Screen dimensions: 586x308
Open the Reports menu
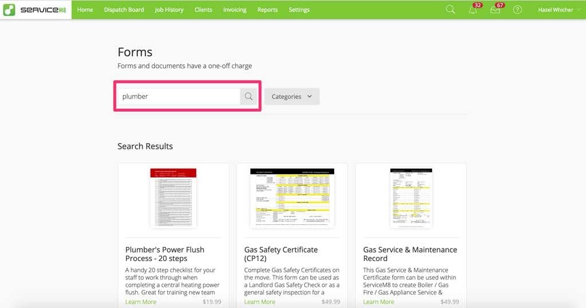point(268,10)
